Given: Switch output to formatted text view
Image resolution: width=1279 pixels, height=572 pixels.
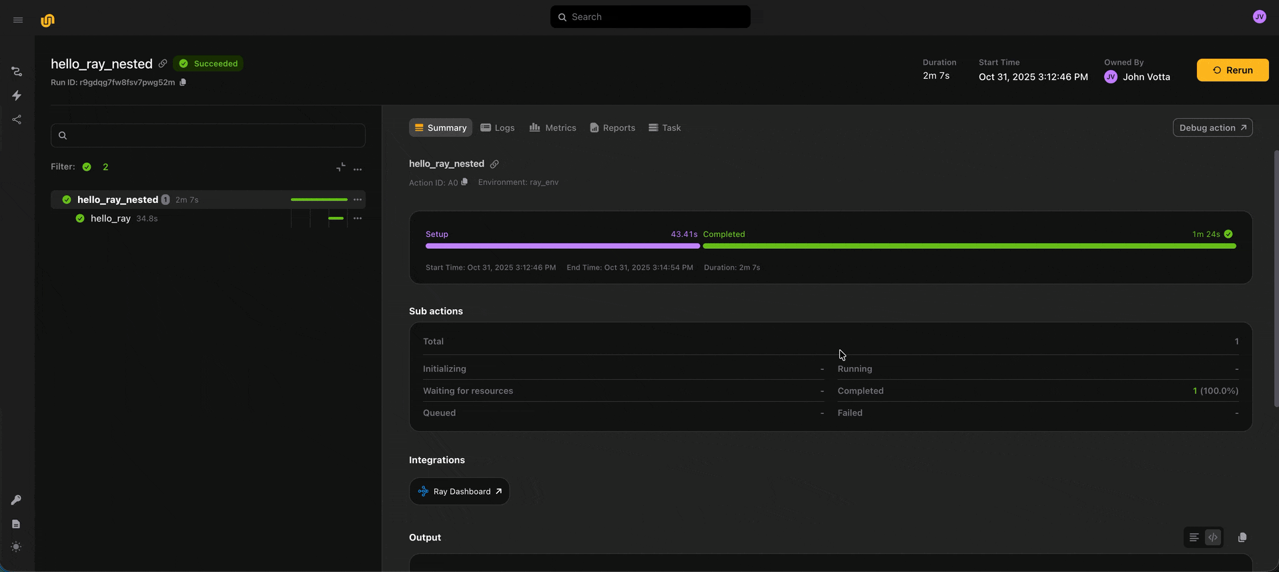Looking at the screenshot, I should 1194,537.
